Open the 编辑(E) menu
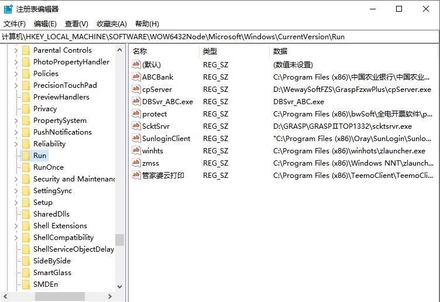The image size is (440, 302). 45,24
